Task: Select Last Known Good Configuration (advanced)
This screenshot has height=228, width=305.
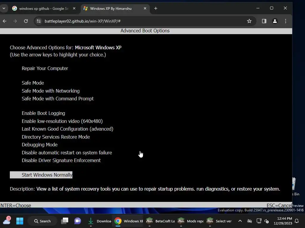Action: pyautogui.click(x=68, y=129)
